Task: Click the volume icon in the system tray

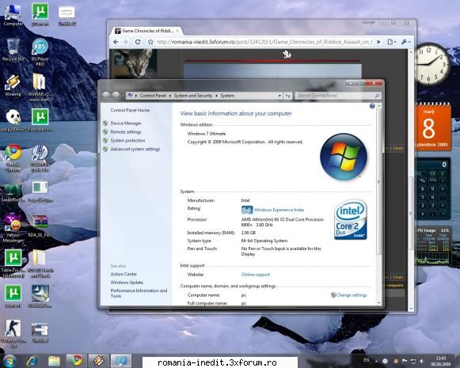Action: point(422,361)
